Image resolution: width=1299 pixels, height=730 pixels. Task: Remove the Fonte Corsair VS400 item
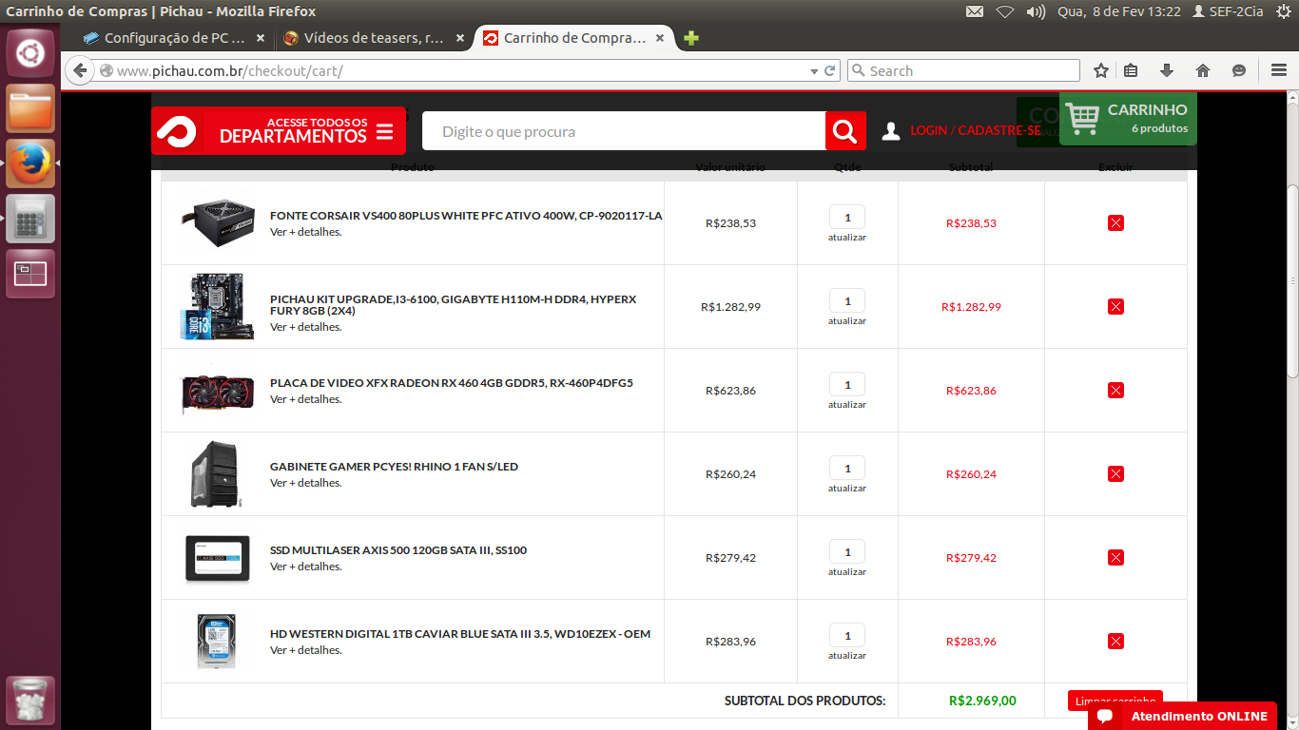(x=1115, y=223)
